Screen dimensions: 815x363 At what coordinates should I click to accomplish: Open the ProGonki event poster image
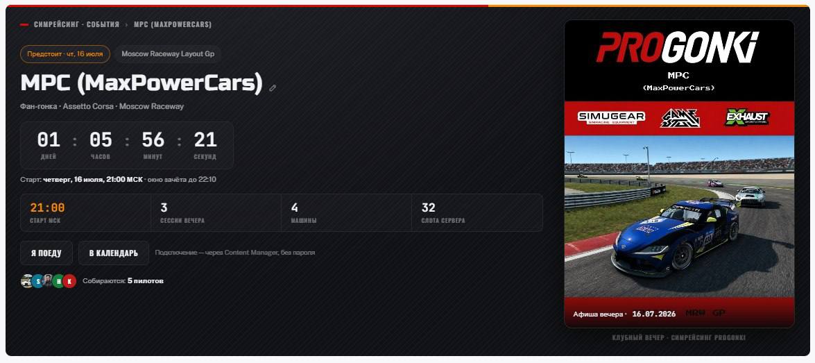pos(679,174)
